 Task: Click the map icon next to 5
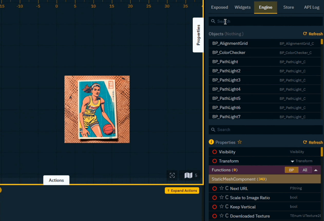188,175
